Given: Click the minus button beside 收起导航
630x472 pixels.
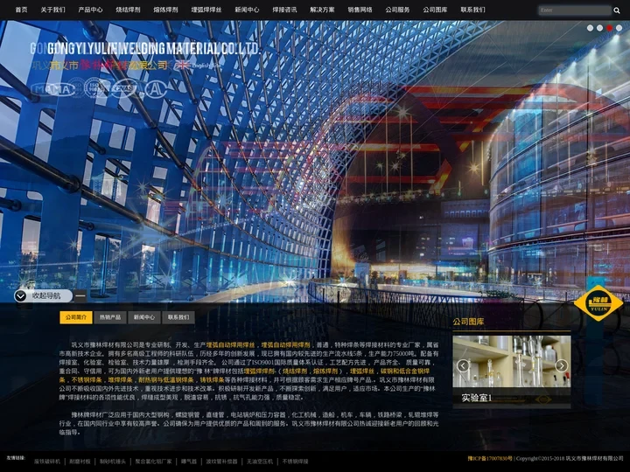Looking at the screenshot, I should [80, 296].
